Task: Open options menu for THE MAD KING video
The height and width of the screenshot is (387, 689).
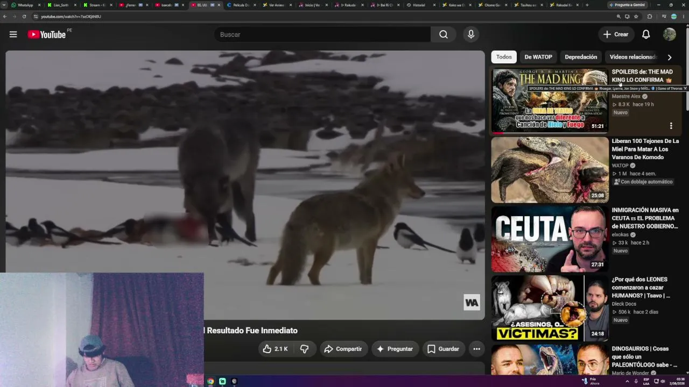Action: click(x=671, y=126)
